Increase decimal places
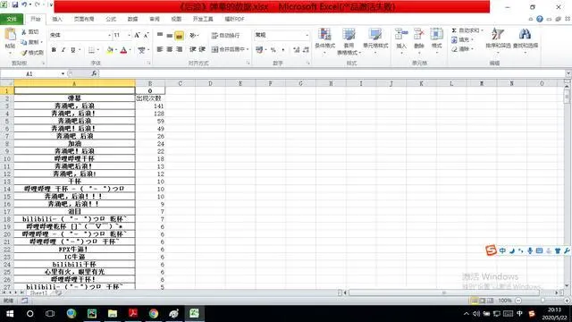The width and height of the screenshot is (572, 322). 296,50
